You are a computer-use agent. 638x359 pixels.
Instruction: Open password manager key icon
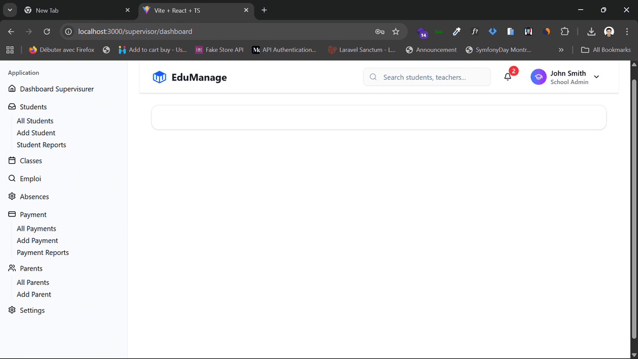pyautogui.click(x=379, y=31)
